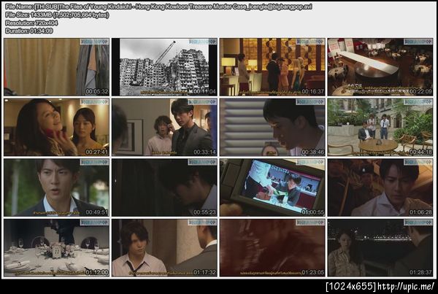Screen dimensions: 438x294
Task: Open the thumbnail timestamped 00:33:14
Action: pyautogui.click(x=164, y=127)
